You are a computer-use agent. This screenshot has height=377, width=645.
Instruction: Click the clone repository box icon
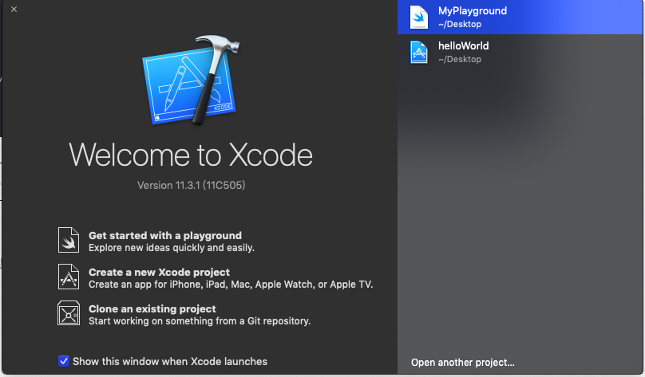click(69, 314)
